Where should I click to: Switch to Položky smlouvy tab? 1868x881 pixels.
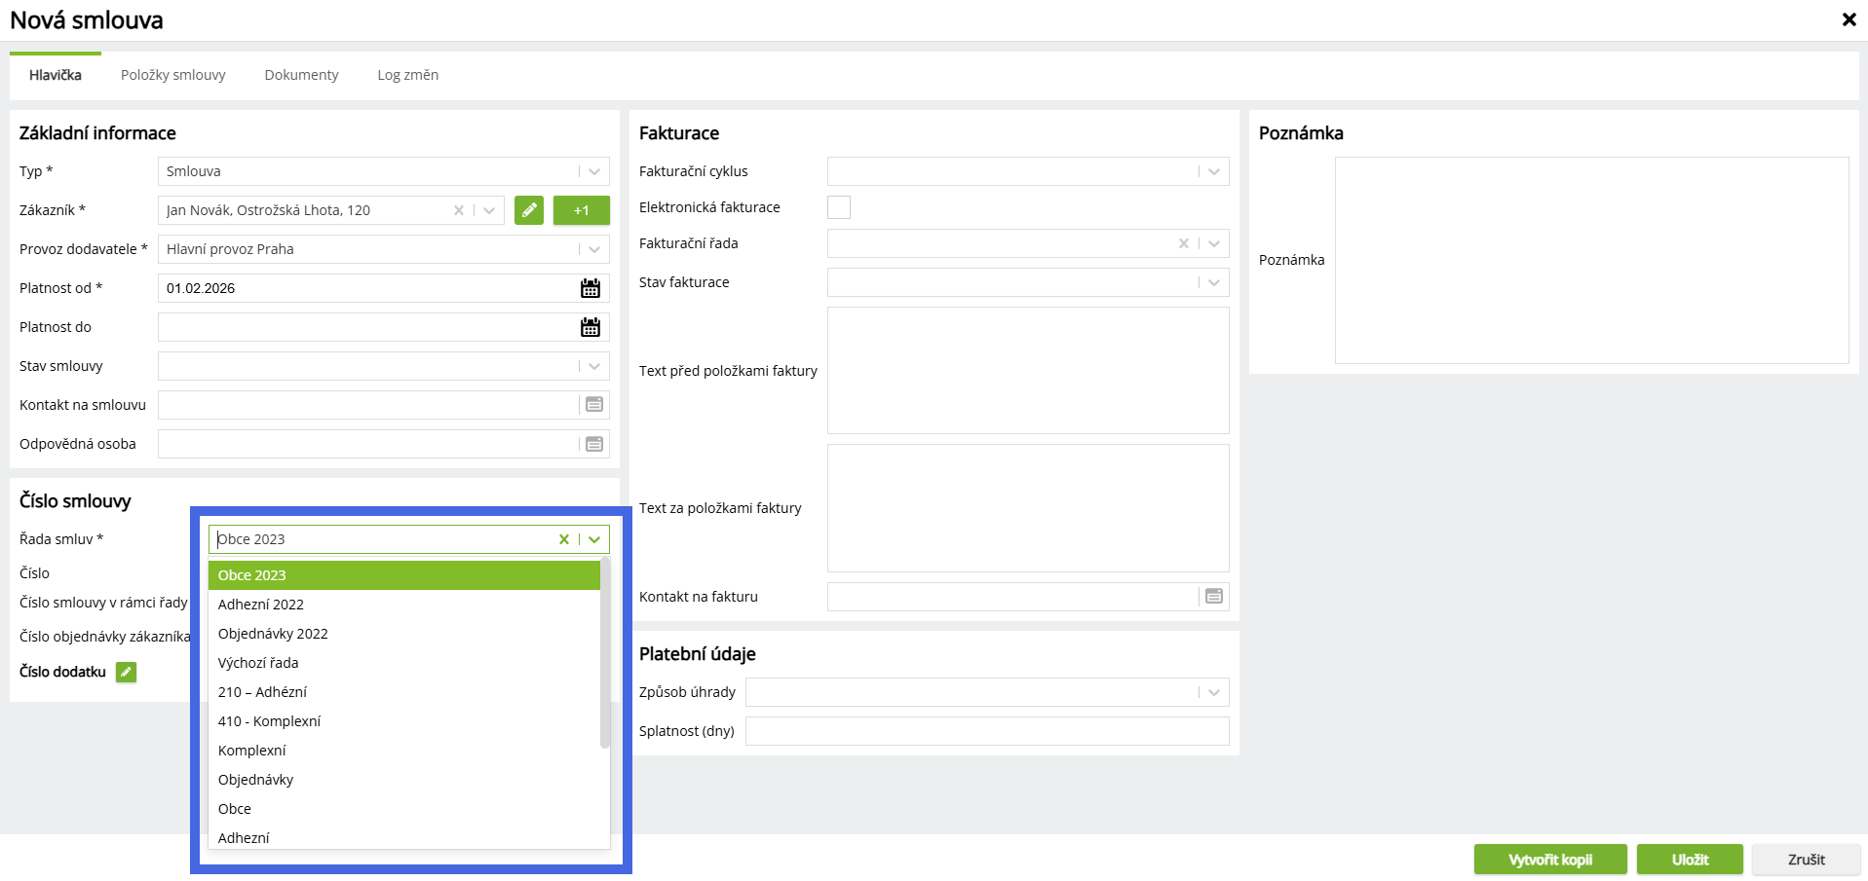coord(173,75)
